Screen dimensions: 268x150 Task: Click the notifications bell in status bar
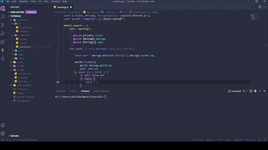[x=265, y=140]
